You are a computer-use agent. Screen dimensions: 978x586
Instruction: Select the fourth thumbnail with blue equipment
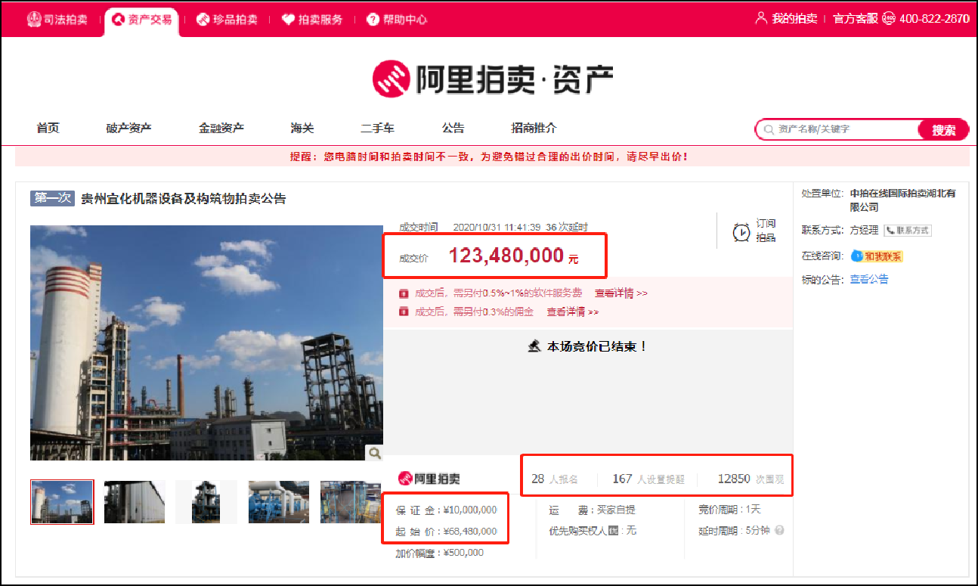click(x=279, y=502)
